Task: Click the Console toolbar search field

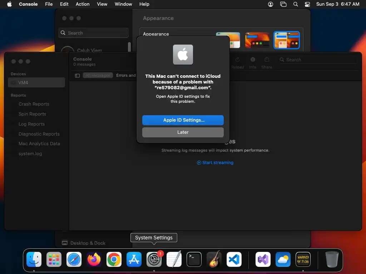Action: (x=317, y=60)
